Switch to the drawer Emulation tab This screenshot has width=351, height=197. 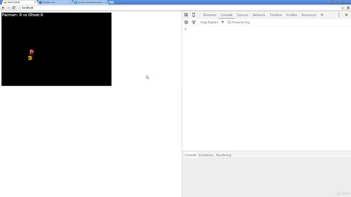[206, 155]
